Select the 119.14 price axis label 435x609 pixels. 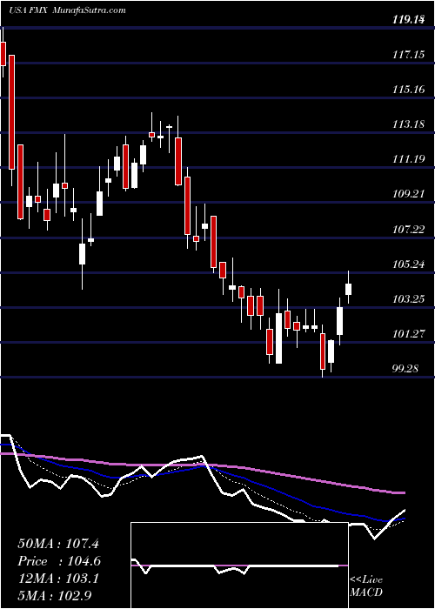408,20
